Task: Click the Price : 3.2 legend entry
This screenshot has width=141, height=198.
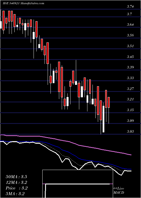Action: [16, 188]
